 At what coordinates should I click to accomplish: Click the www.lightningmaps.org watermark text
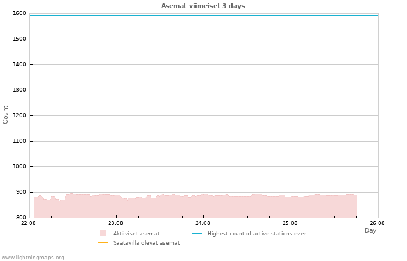coord(32,258)
